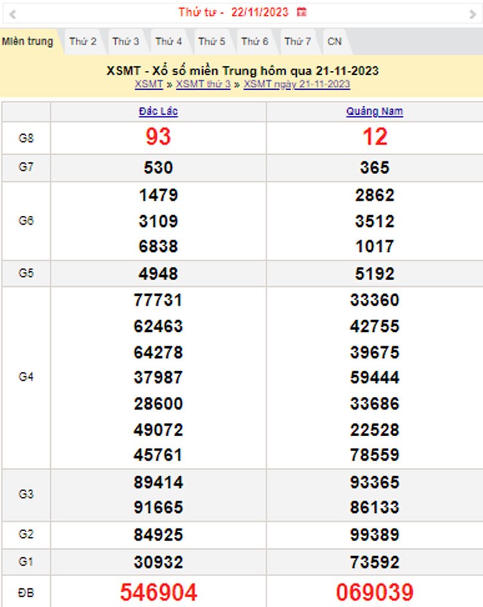Click the G8 number 93
483x607 pixels.
tap(158, 137)
